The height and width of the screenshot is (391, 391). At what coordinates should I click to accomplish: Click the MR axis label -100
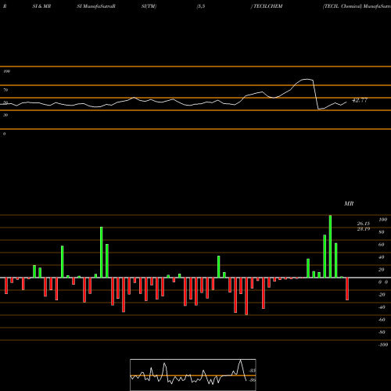tap(383, 345)
